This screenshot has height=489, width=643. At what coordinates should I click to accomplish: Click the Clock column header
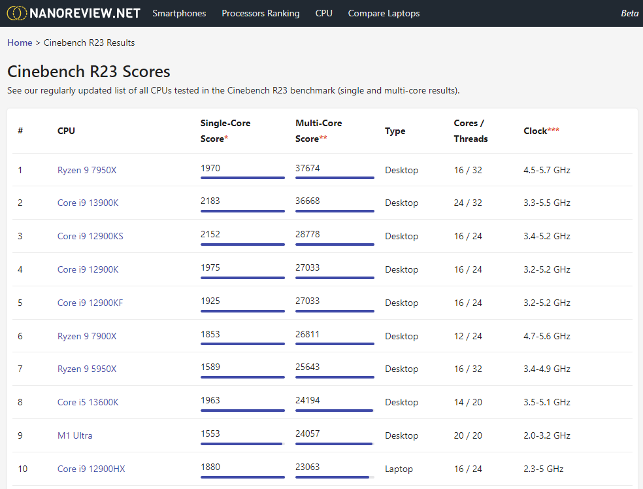point(541,131)
